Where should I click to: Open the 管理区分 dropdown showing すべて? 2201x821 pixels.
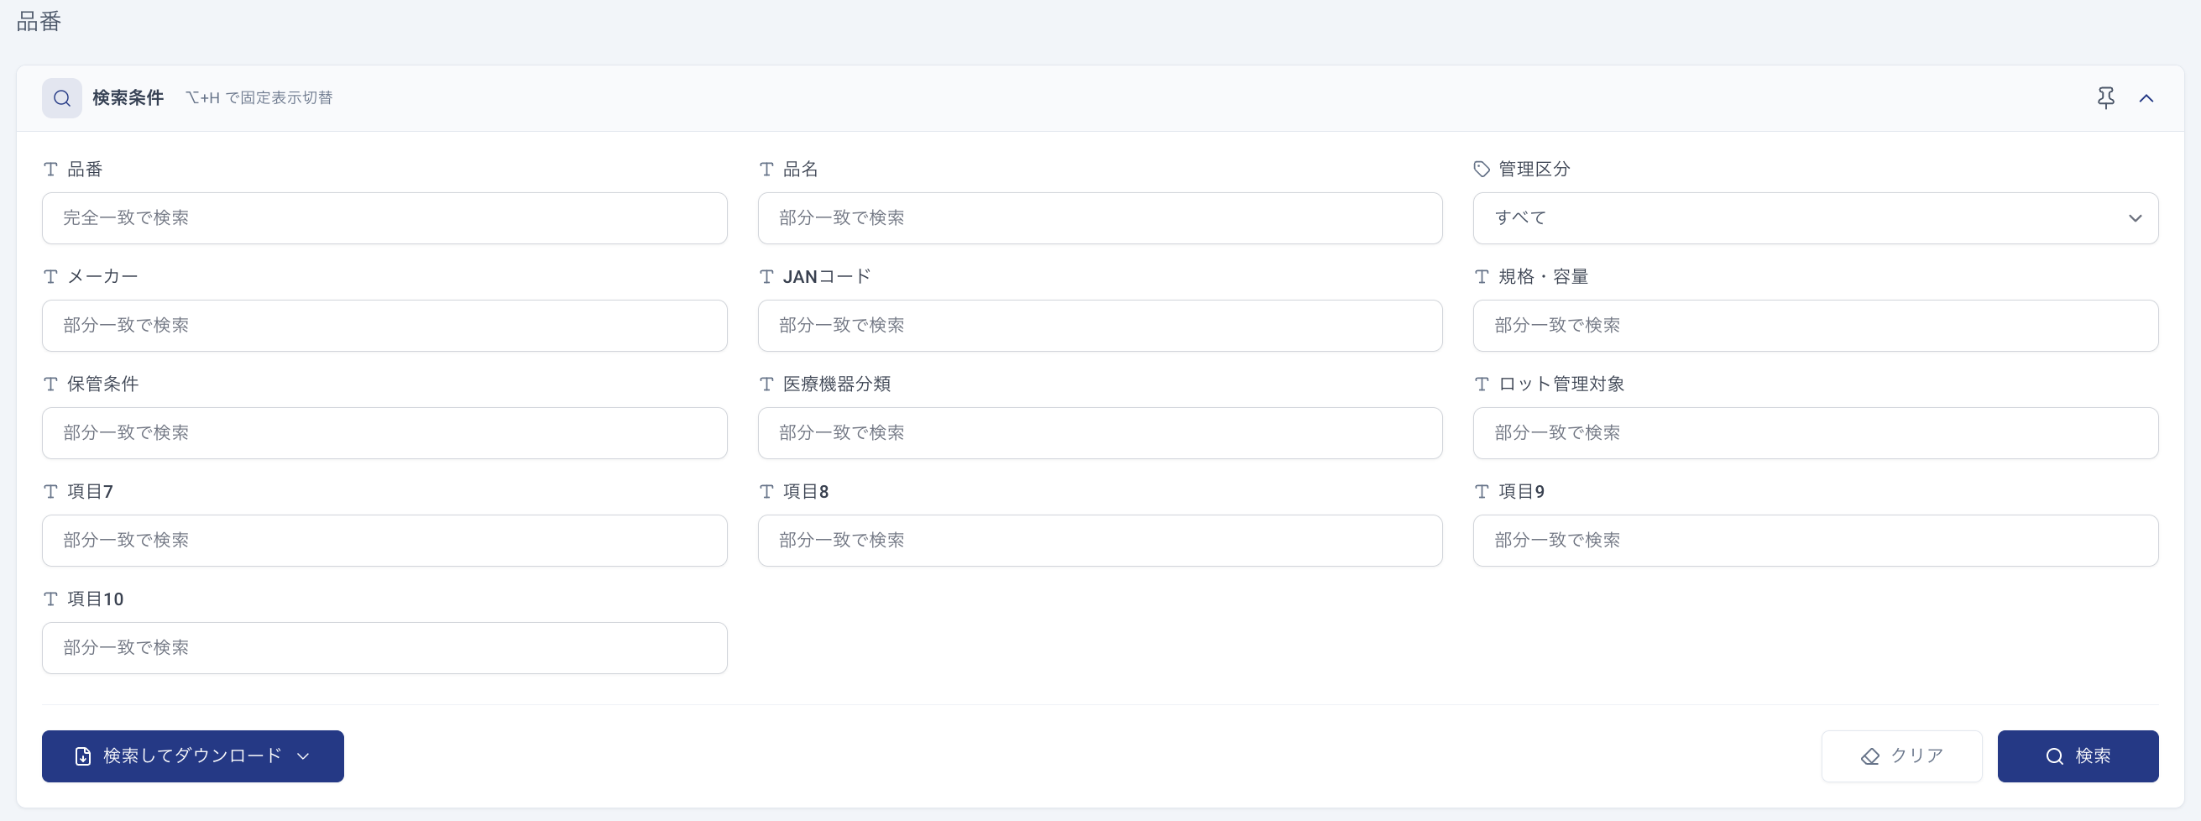1815,218
